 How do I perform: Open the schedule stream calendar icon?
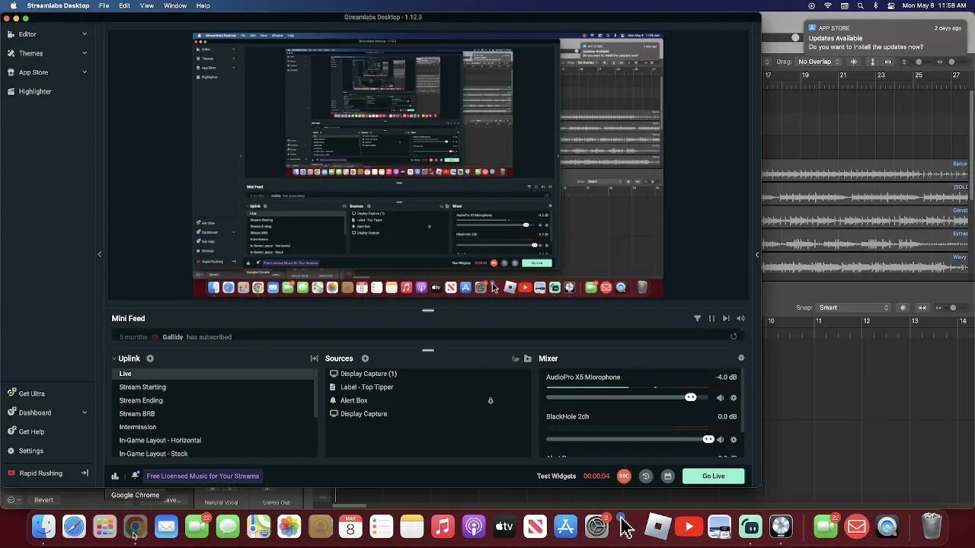(x=667, y=476)
